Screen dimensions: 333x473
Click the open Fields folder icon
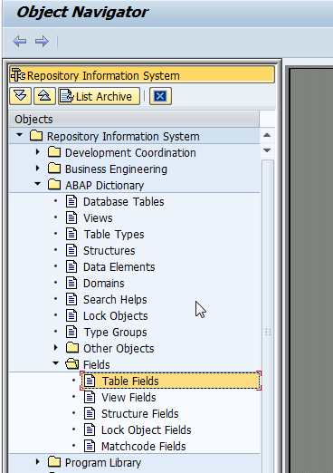click(x=72, y=364)
